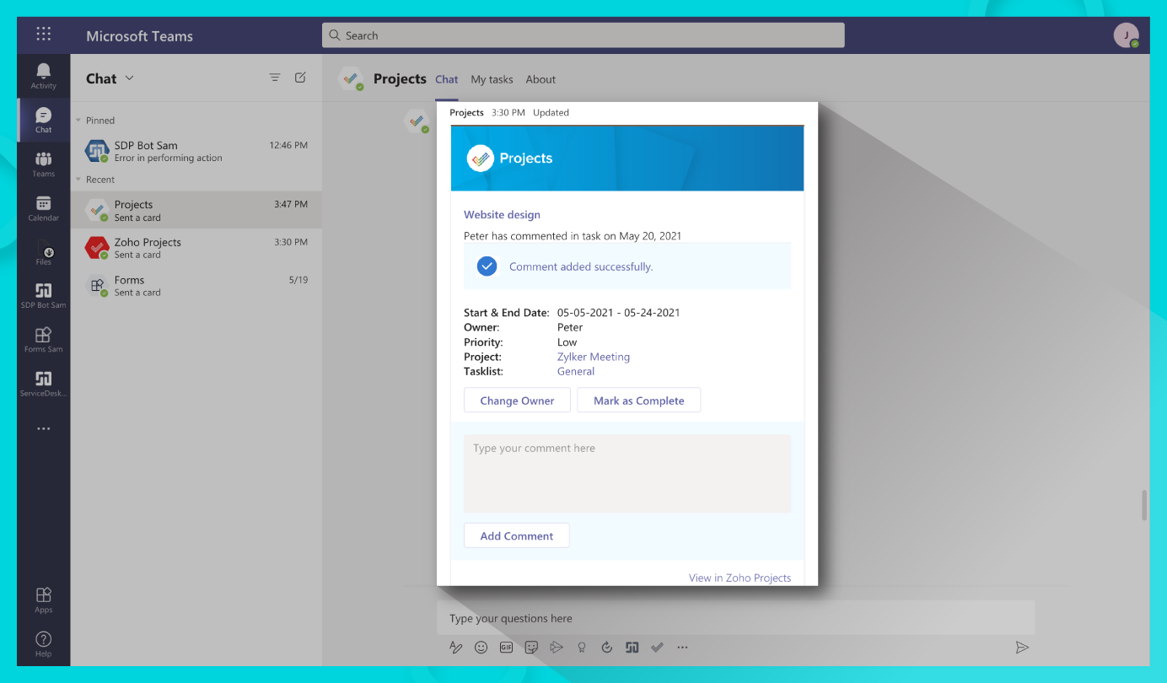Open the Praise badge icon
This screenshot has width=1167, height=683.
(582, 648)
